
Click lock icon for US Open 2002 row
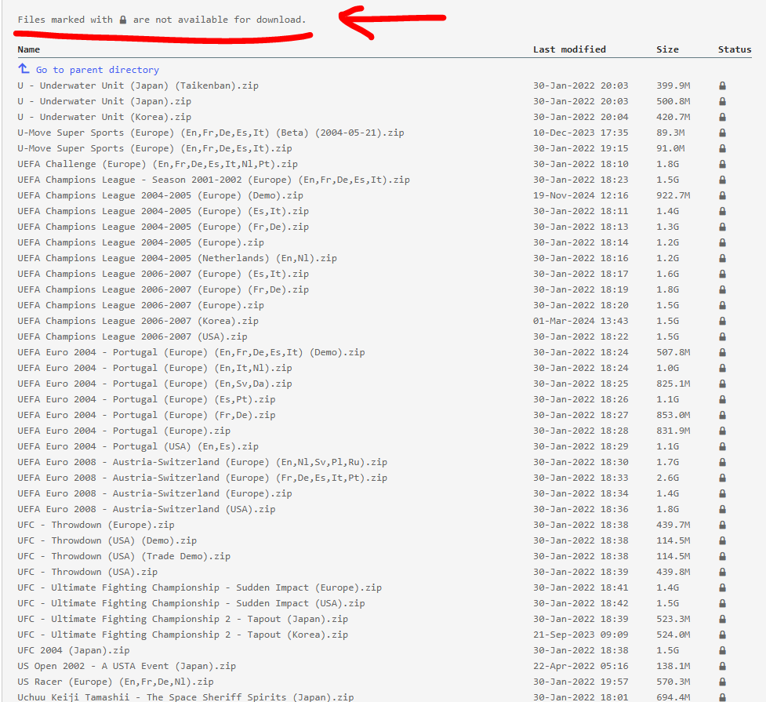tap(722, 666)
